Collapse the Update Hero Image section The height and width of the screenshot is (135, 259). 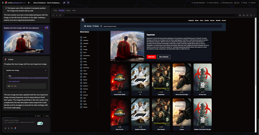tap(46, 70)
